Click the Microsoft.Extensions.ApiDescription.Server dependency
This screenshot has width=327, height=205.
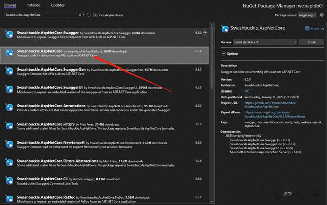click(x=266, y=152)
